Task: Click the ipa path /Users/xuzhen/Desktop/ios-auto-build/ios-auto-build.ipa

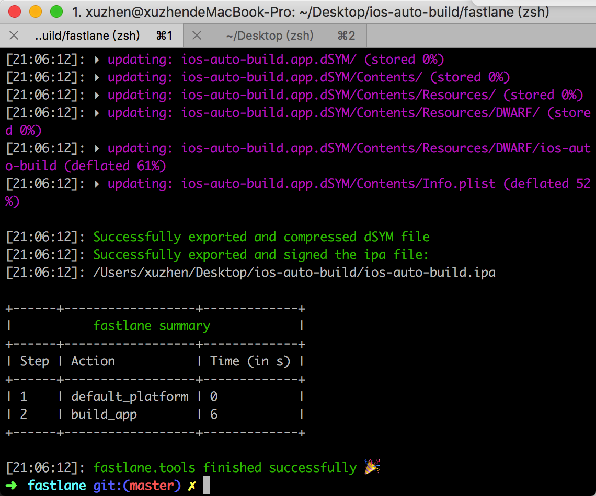Action: [x=294, y=273]
